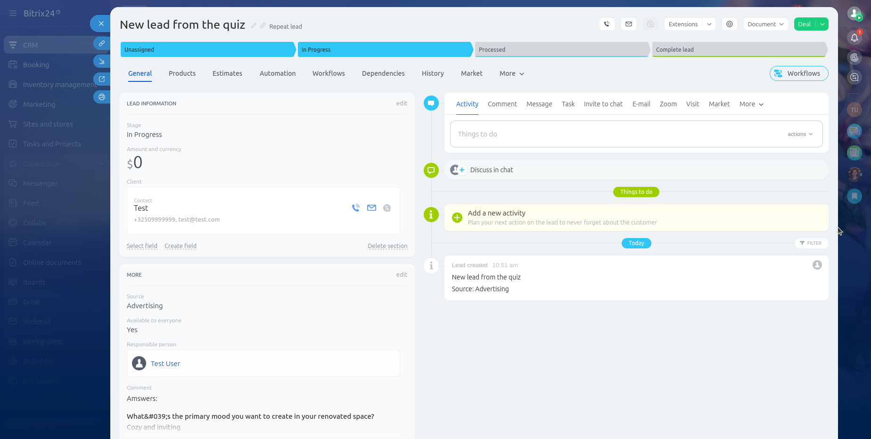Image resolution: width=871 pixels, height=439 pixels.
Task: Edit lead title with pencil icon
Action: [254, 26]
